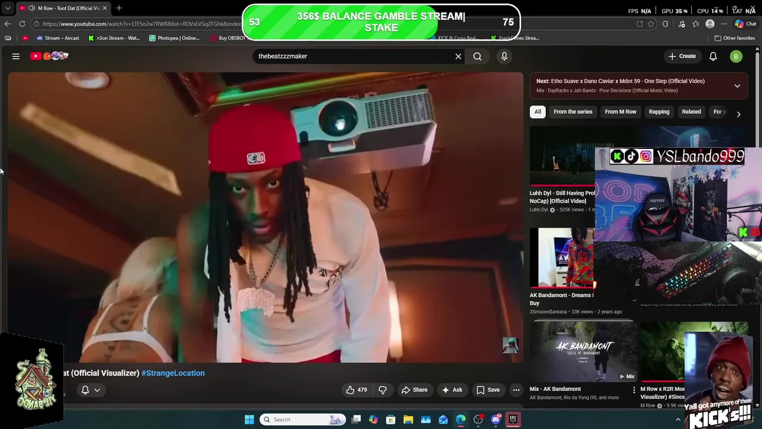Open Edge extensions puzzle icon
Viewport: 762px width, 429px height.
[x=666, y=24]
